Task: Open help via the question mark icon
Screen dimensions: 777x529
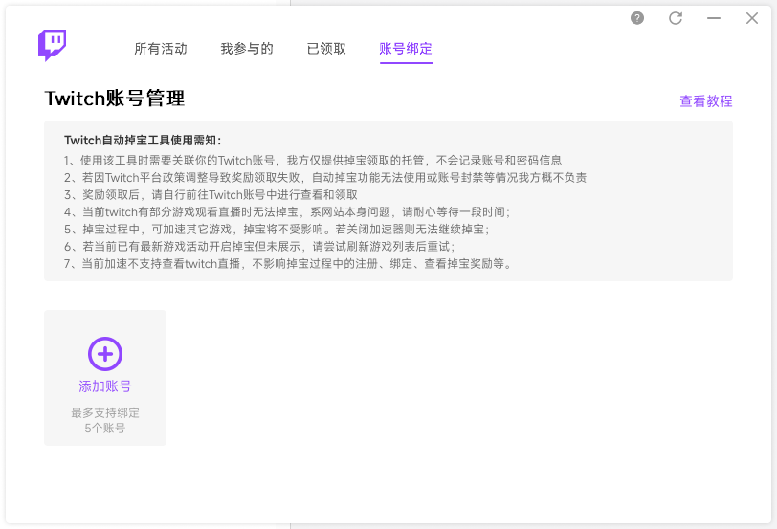Action: coord(637,18)
